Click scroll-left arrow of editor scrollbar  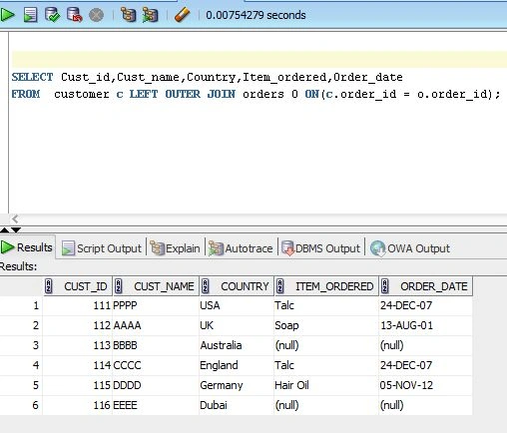(x=15, y=218)
